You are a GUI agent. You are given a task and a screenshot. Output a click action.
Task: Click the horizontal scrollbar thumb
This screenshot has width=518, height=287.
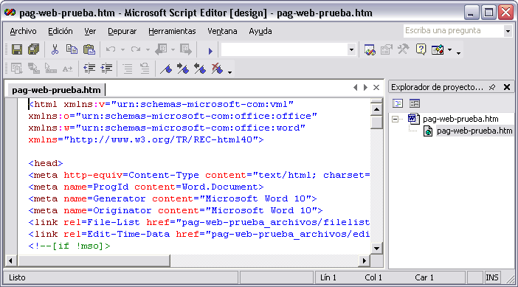[94, 260]
